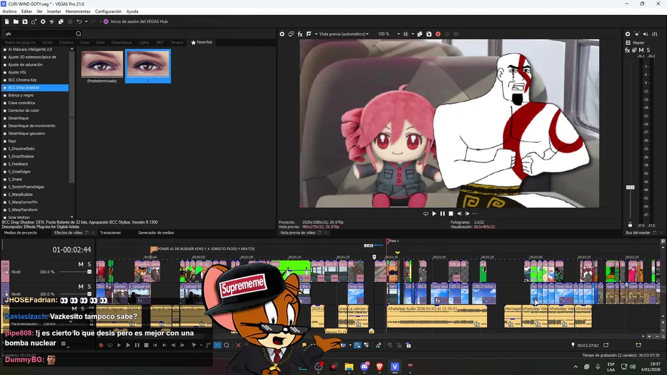Open project properties gear in the top toolbar
This screenshot has width=667, height=375.
tap(43, 21)
